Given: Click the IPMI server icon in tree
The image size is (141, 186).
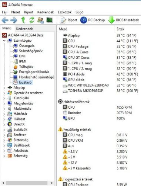Looking at the screenshot, I should (x=16, y=61).
